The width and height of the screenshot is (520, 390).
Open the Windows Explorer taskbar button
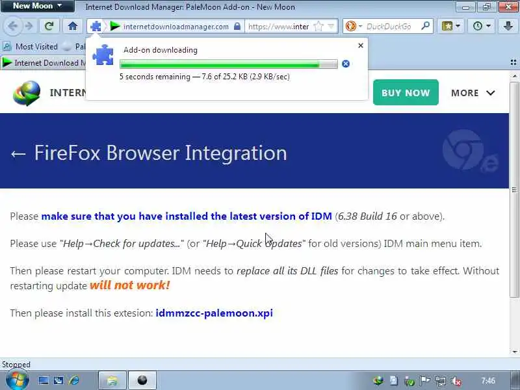112,380
